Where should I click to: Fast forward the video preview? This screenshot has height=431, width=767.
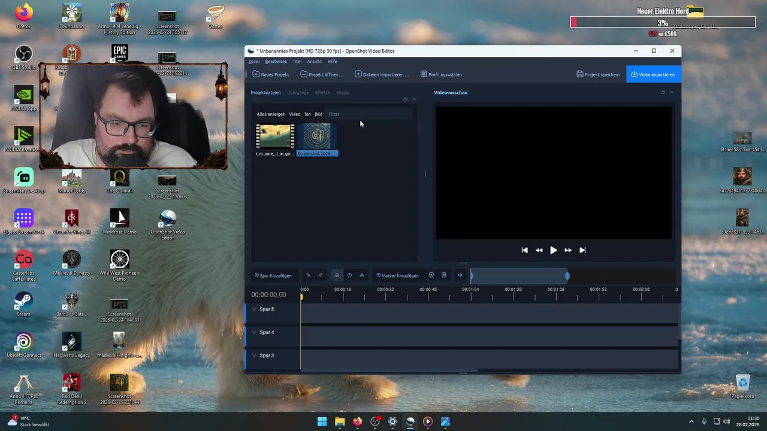pos(567,250)
